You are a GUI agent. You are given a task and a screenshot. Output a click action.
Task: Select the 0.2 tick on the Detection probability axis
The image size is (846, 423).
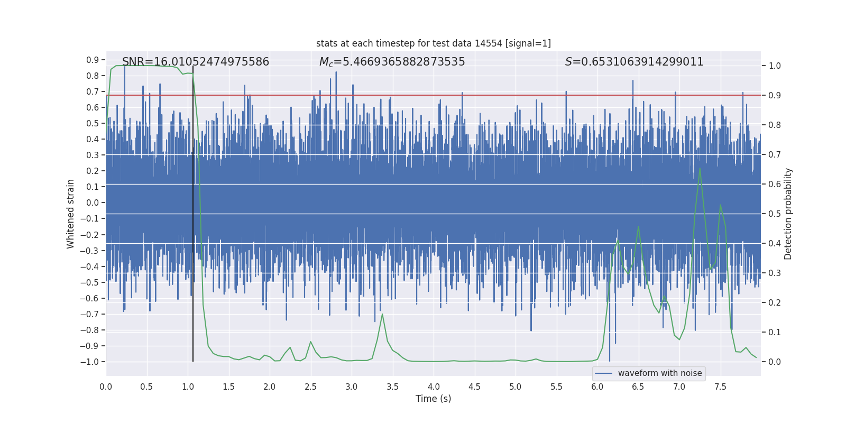point(775,303)
